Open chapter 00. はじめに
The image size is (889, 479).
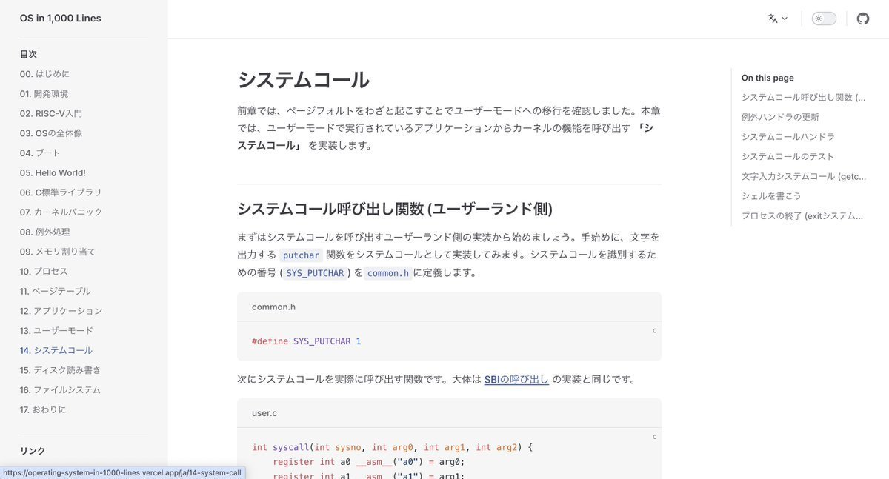[45, 74]
